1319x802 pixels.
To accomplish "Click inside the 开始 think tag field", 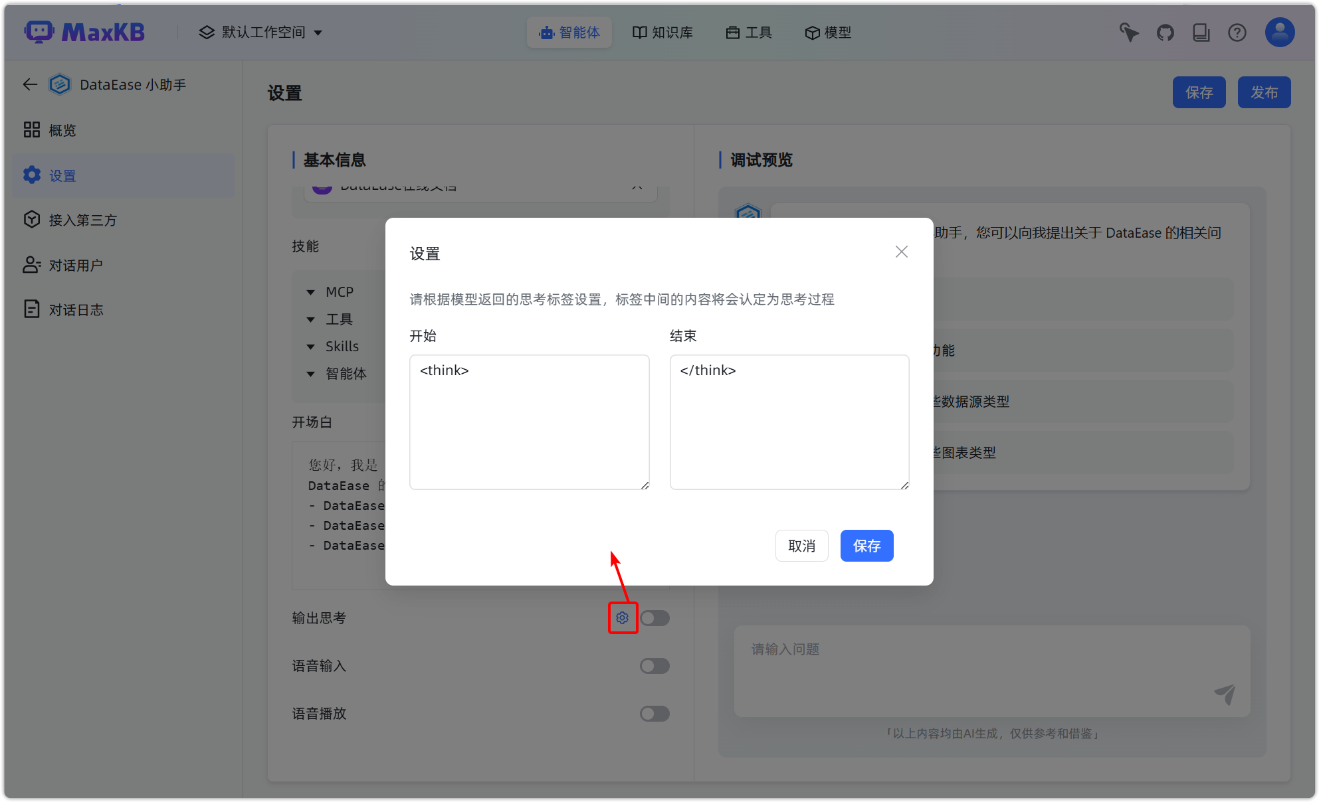I will point(528,422).
